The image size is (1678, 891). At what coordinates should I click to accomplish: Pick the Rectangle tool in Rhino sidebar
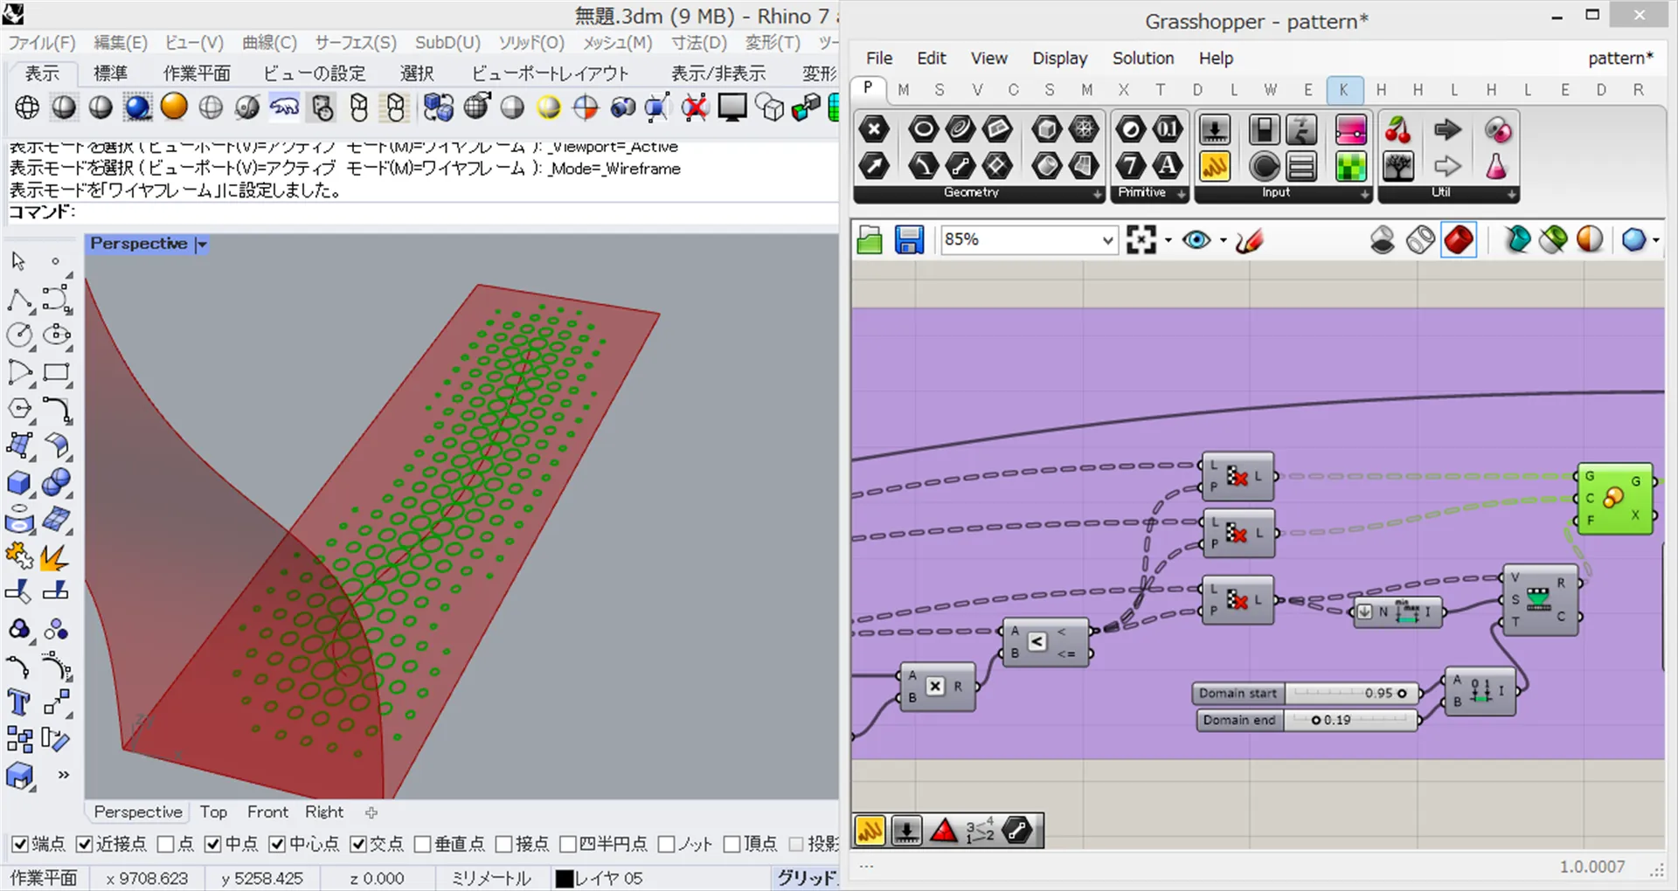[56, 372]
